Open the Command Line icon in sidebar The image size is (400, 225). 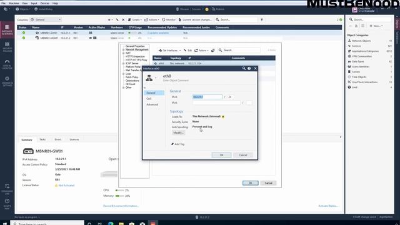pyautogui.click(x=7, y=189)
